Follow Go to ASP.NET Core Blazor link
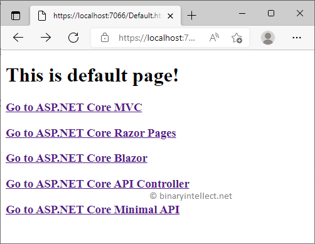This screenshot has height=244, width=315. pos(77,158)
